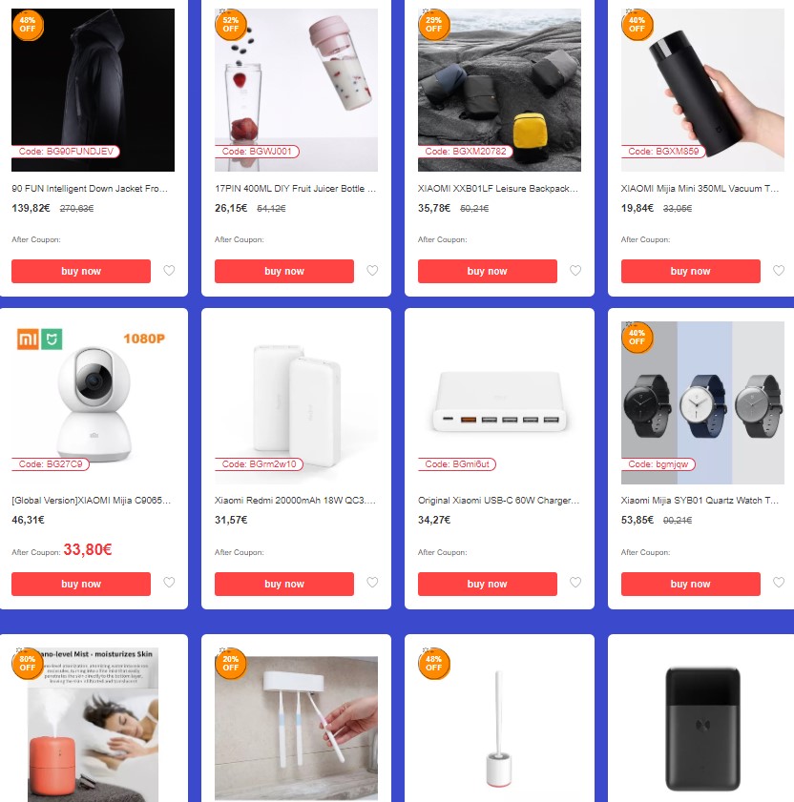The image size is (794, 802).
Task: Toggle heart for Xiaomi USB-C 60W Charger
Action: tap(575, 582)
